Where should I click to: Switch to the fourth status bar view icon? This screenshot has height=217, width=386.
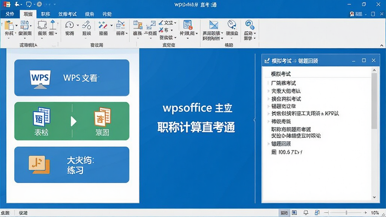[x=317, y=212]
